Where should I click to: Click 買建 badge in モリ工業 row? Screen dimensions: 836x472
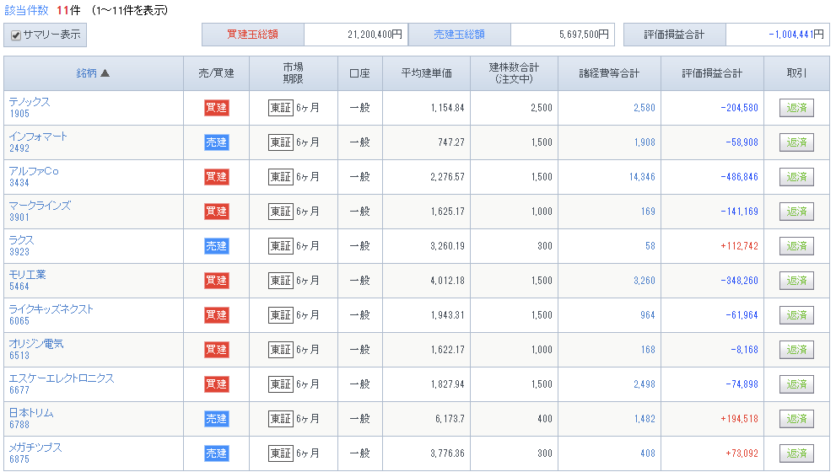tap(217, 281)
